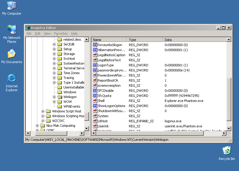This screenshot has height=171, width=239.
Task: Click tree pane scroll right arrow
Action: click(x=82, y=133)
